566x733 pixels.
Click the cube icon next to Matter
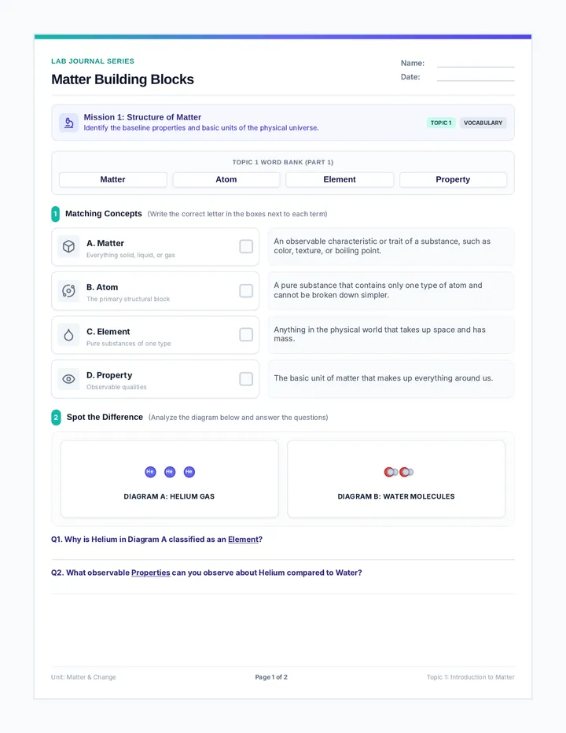click(68, 246)
